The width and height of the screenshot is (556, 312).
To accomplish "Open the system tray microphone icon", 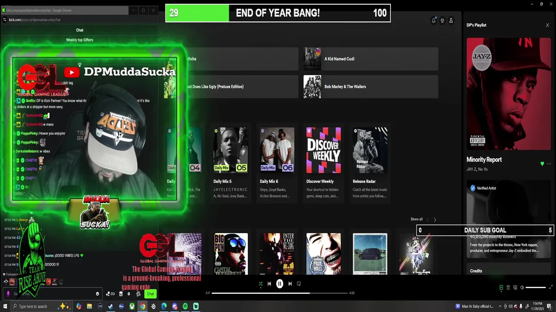I will (521, 306).
